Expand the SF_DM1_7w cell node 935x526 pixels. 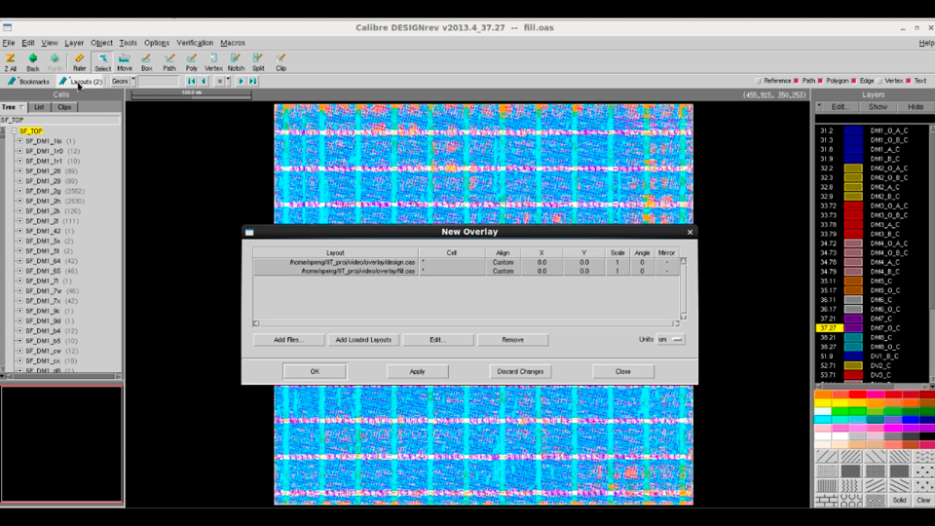coord(19,291)
